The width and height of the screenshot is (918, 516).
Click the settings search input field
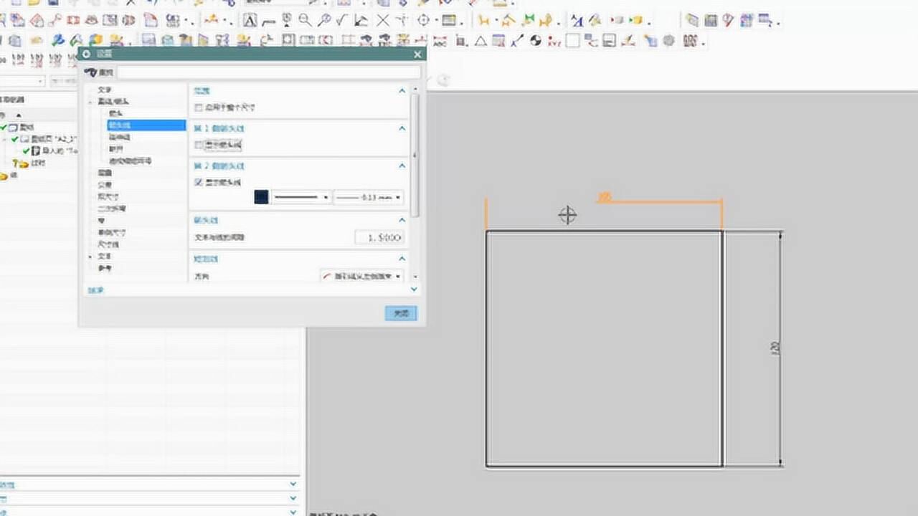click(269, 72)
